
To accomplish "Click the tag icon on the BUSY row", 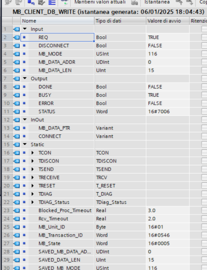I will tap(17, 95).
